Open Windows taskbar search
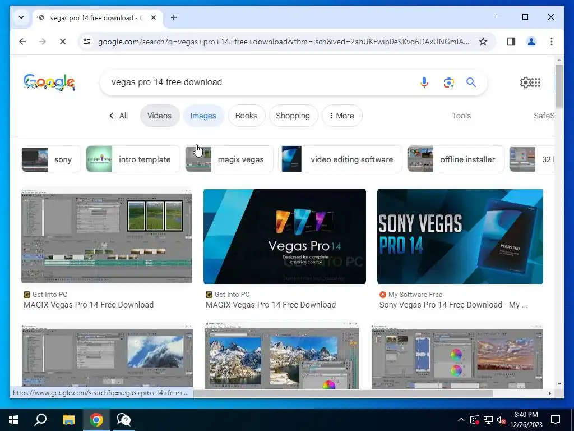 coord(40,420)
